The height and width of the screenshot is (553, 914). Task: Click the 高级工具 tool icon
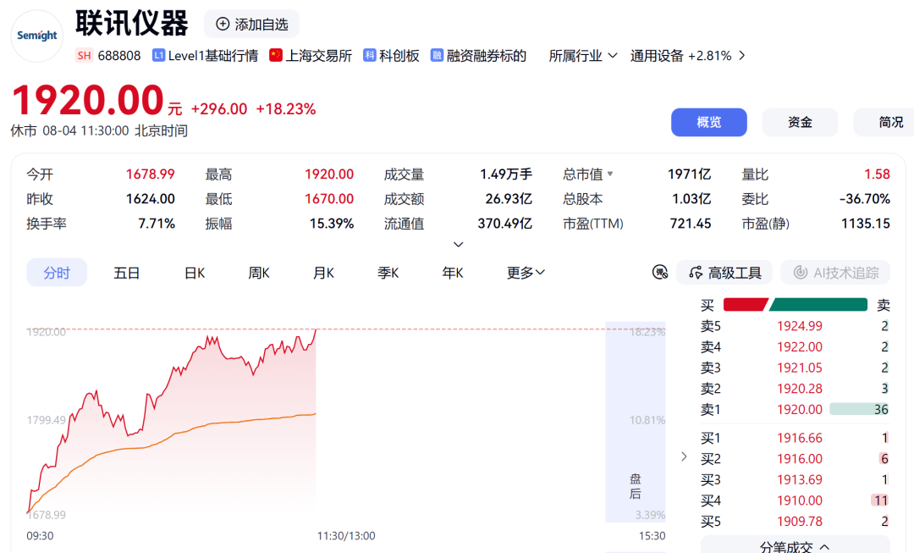point(696,273)
